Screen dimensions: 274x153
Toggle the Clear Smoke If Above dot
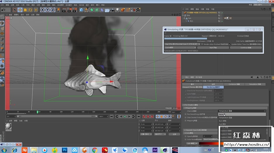tap(186, 117)
